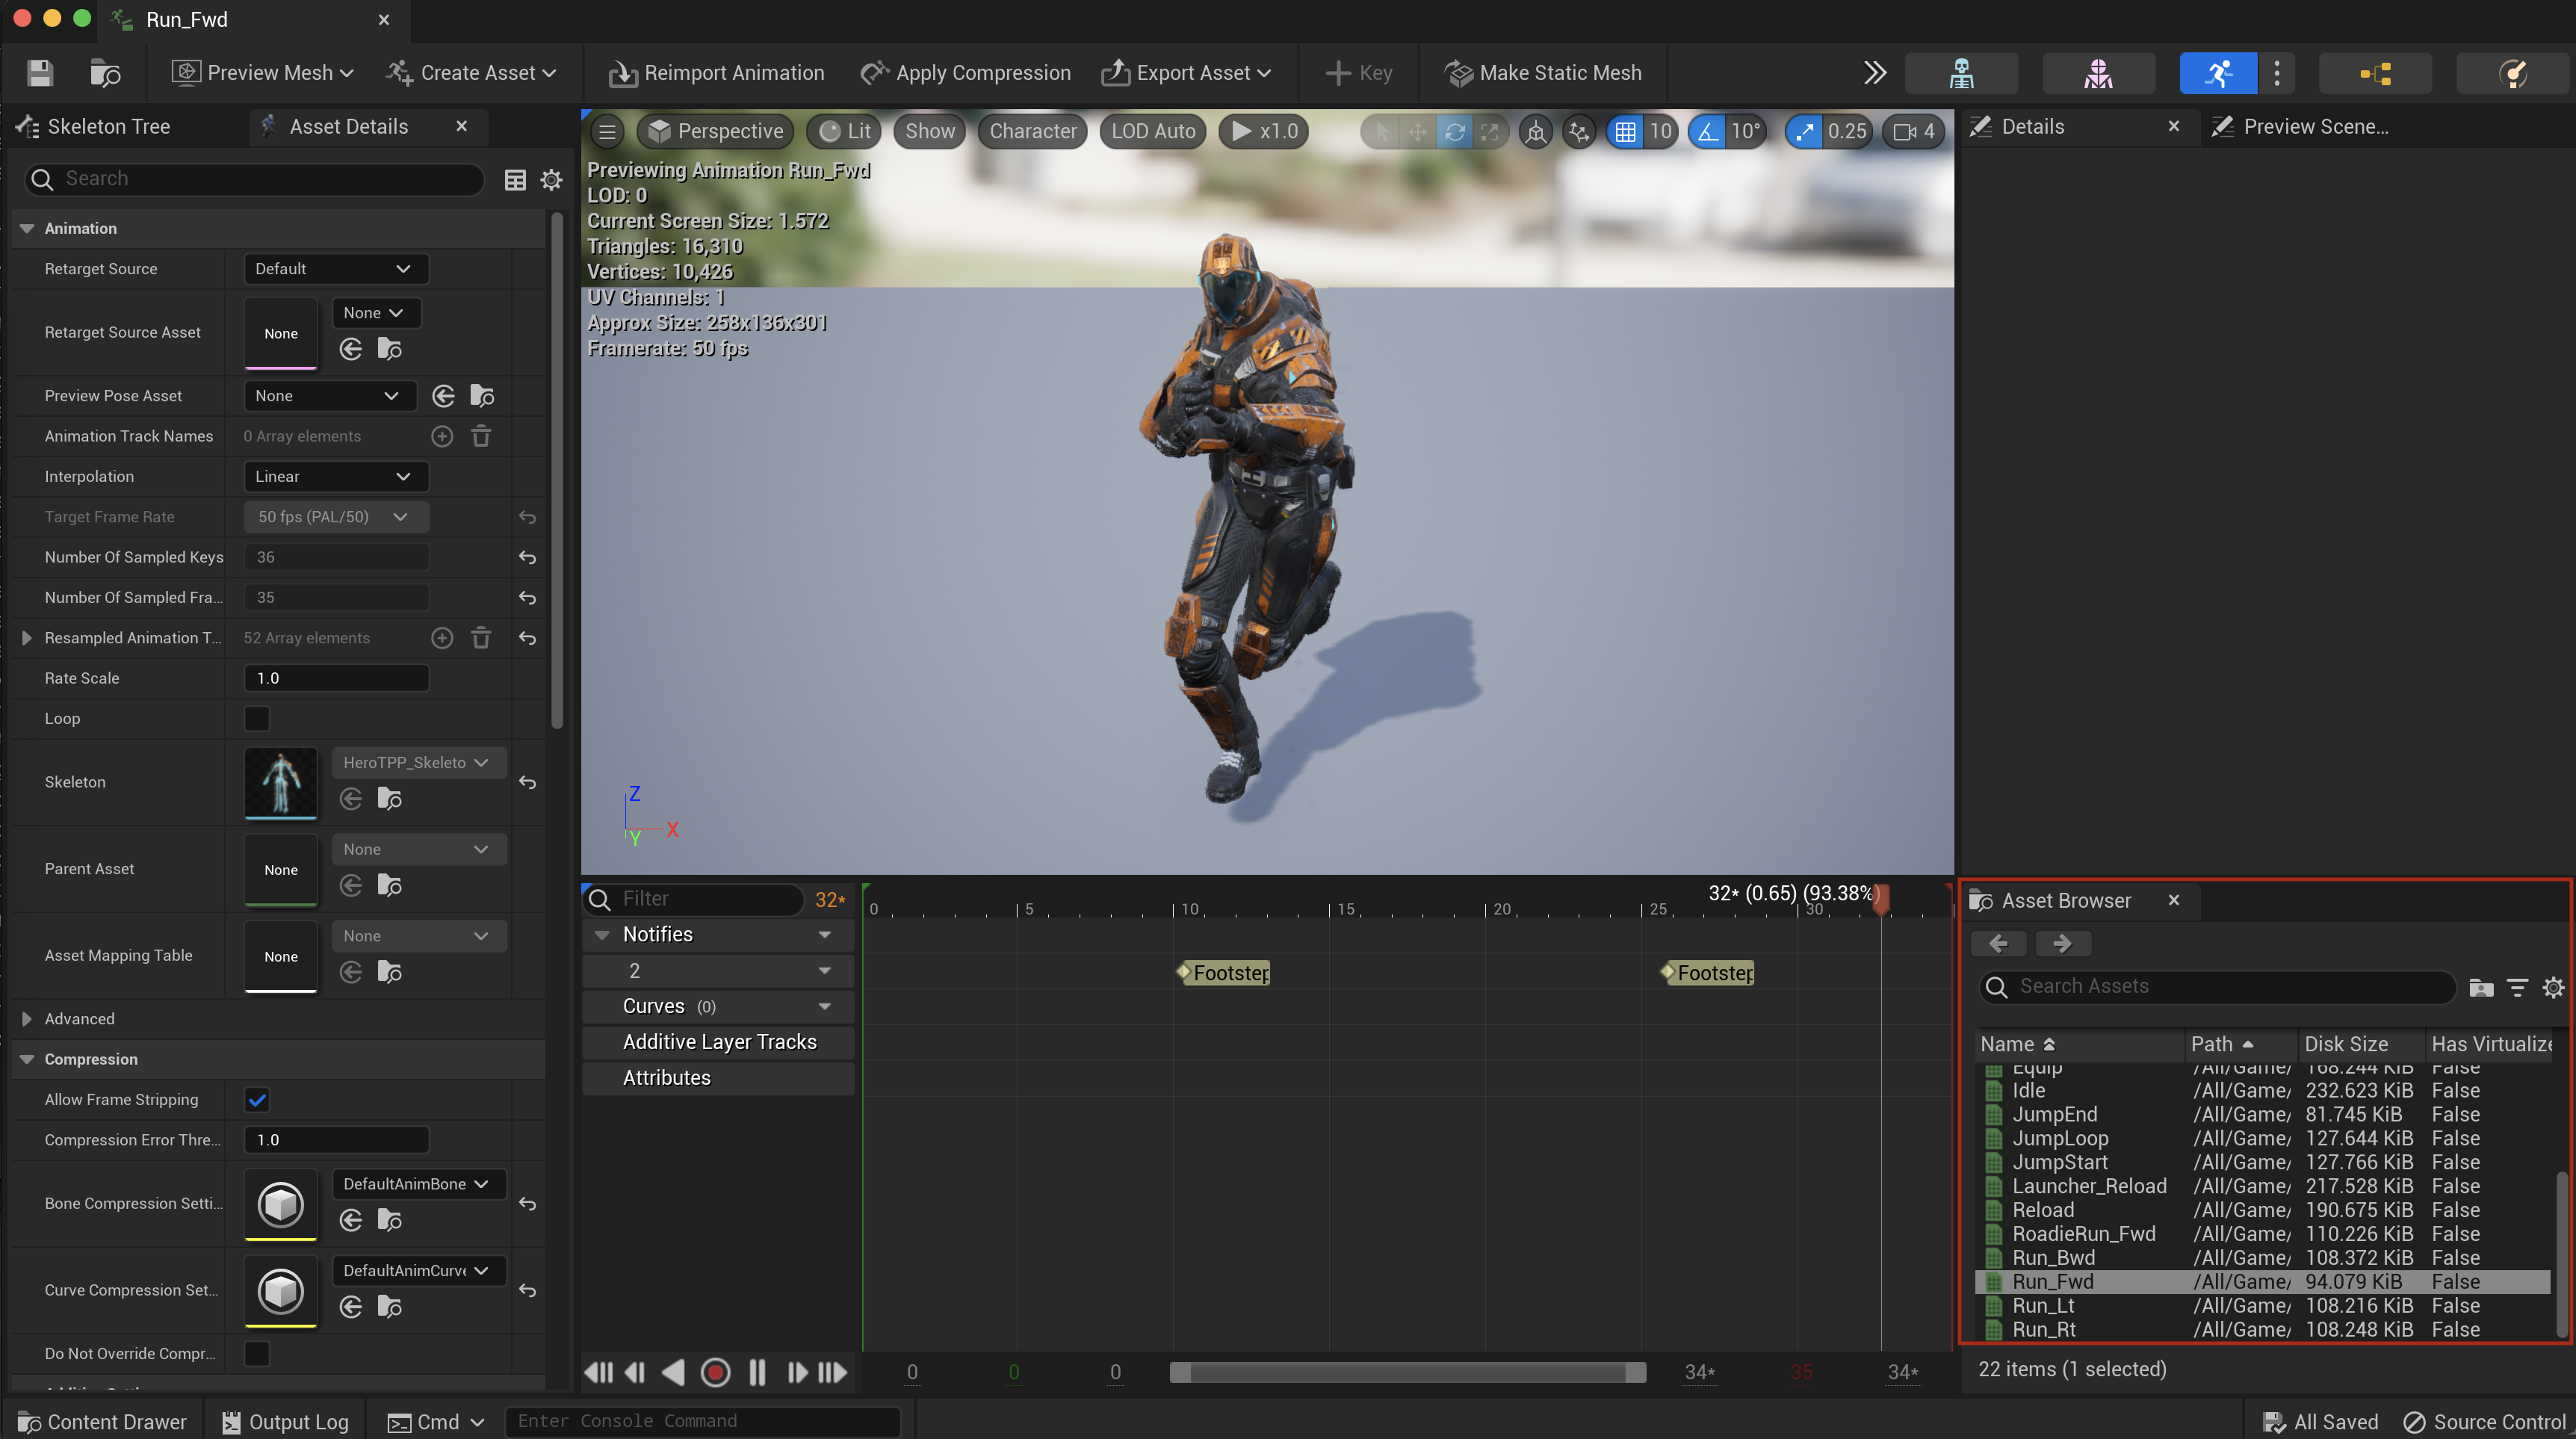
Task: Toggle record animation button
Action: 715,1372
